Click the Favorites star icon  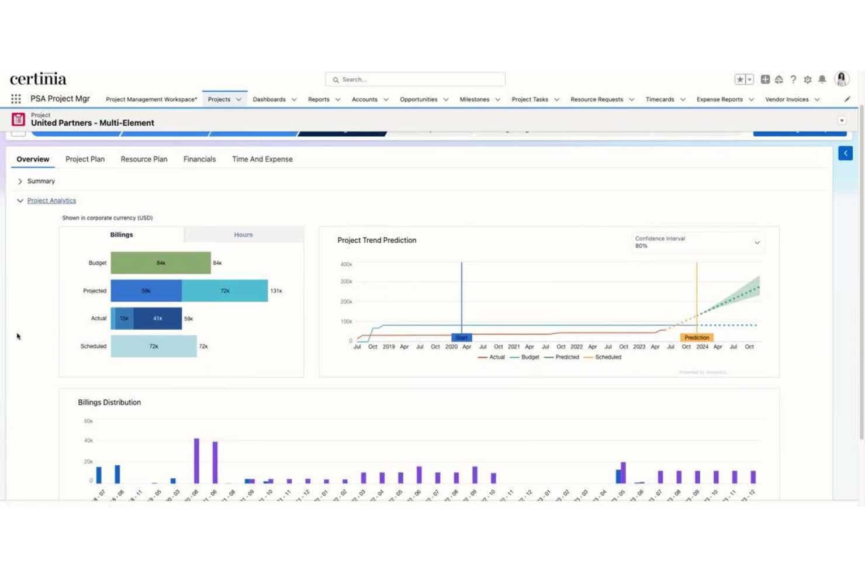coord(740,80)
